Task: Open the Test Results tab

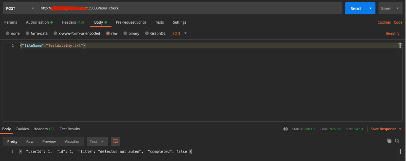Action: [x=69, y=129]
